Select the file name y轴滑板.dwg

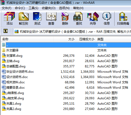(15, 93)
